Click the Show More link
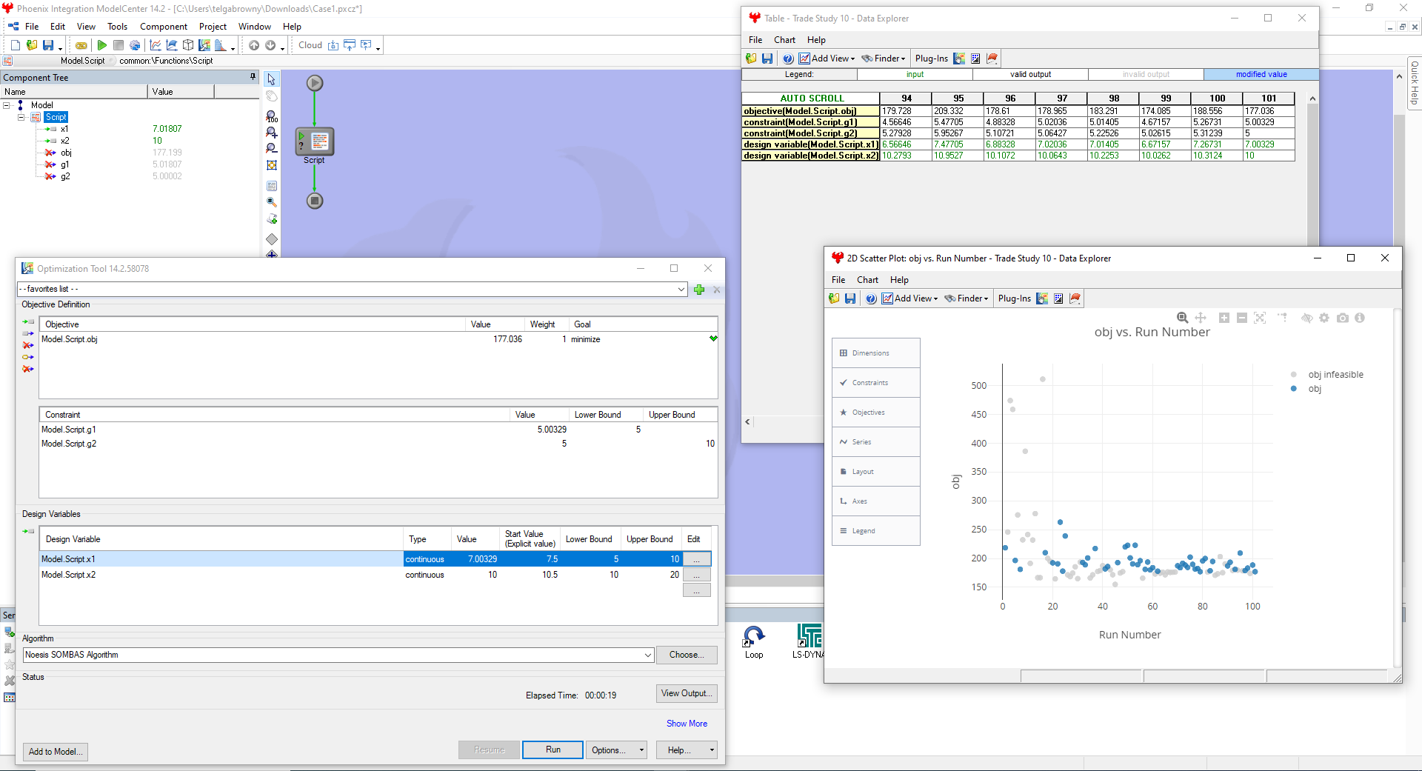The height and width of the screenshot is (771, 1422). point(687,724)
